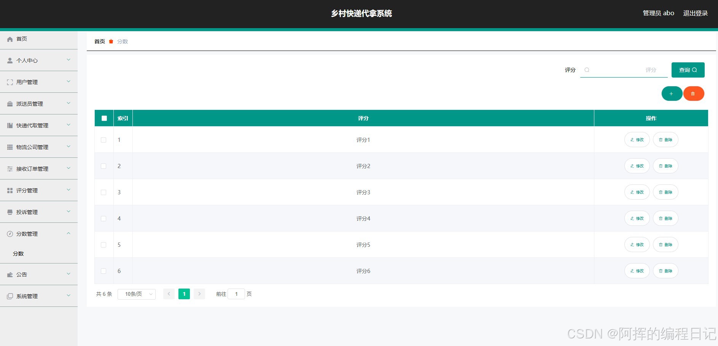Screen dimensions: 718x346
Task: Expand the 接收订单管理 chevron
Action: pos(68,168)
